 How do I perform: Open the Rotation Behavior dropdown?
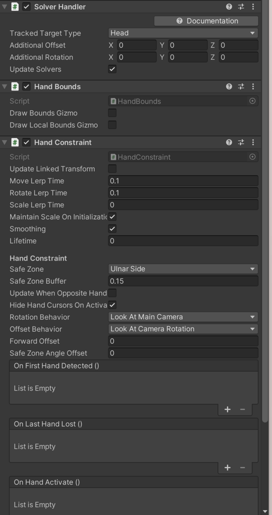[183, 317]
